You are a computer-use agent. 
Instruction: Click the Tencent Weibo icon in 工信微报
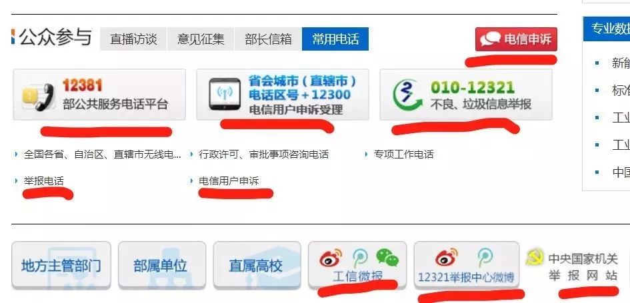tap(360, 258)
